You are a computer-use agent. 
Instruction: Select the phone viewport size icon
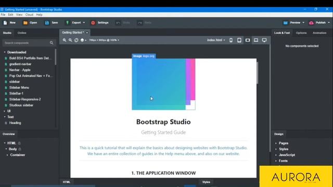coord(231,40)
